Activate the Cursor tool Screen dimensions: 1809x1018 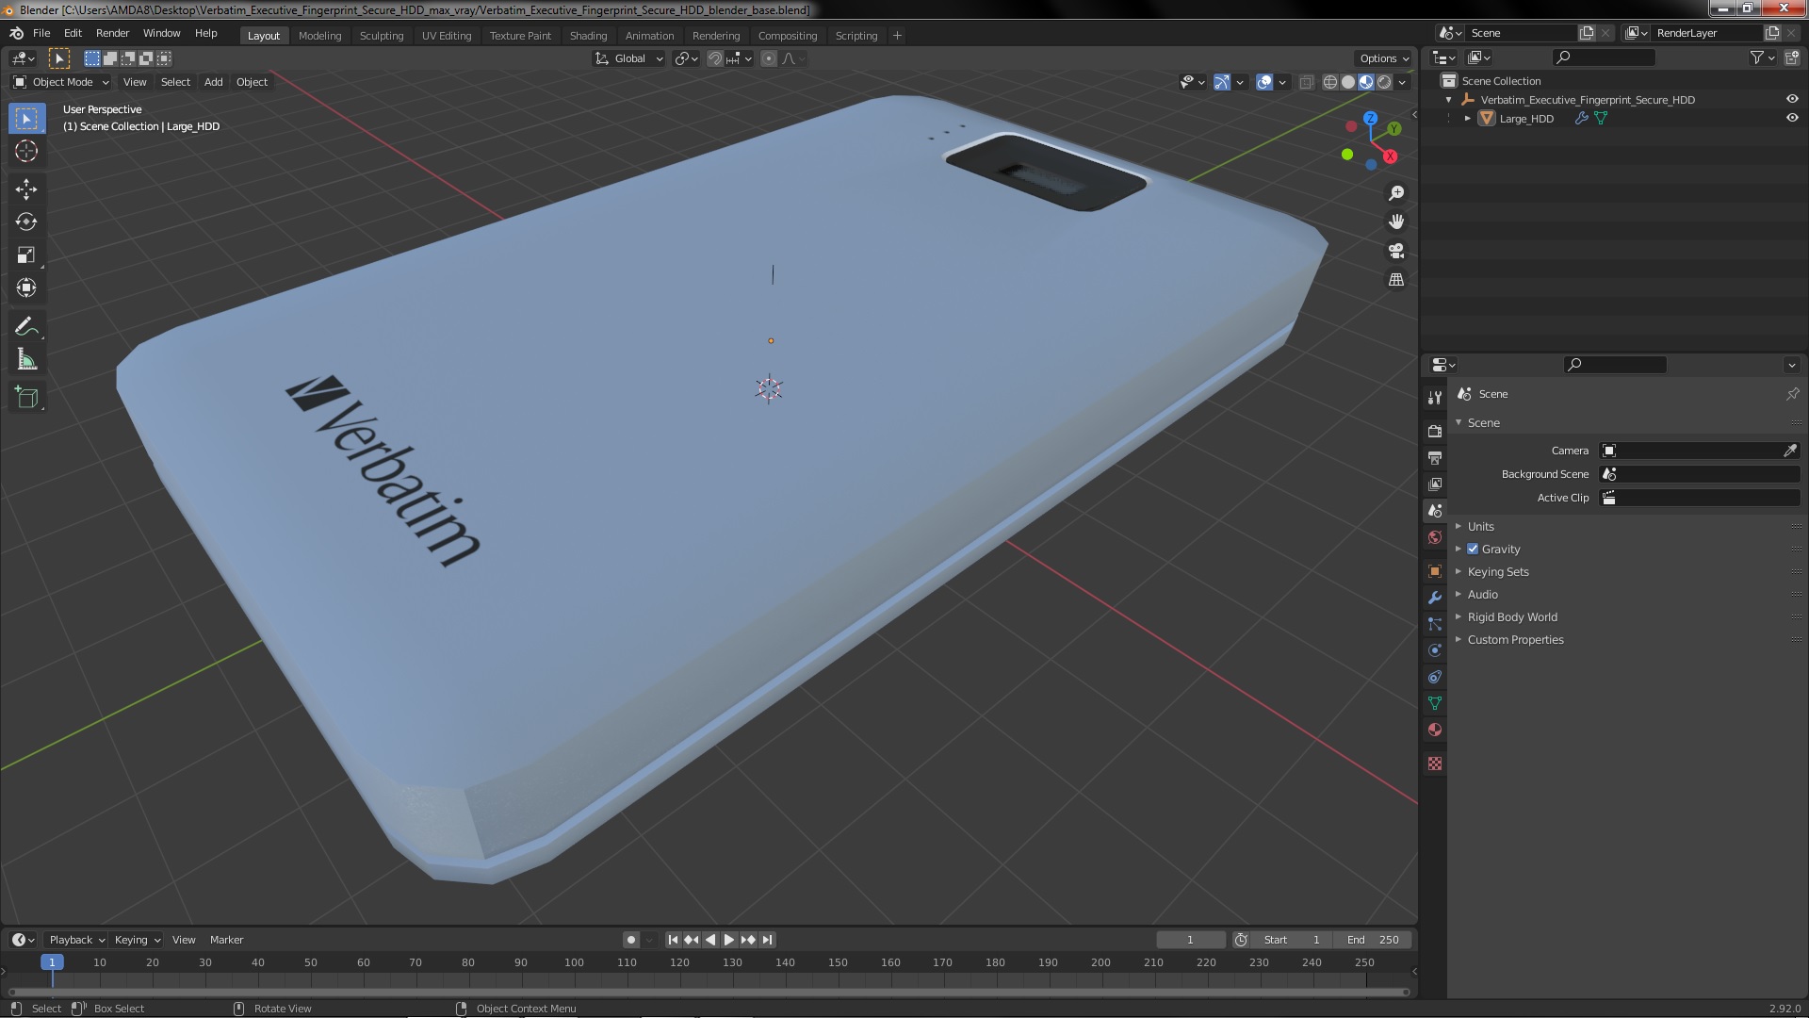tap(26, 151)
